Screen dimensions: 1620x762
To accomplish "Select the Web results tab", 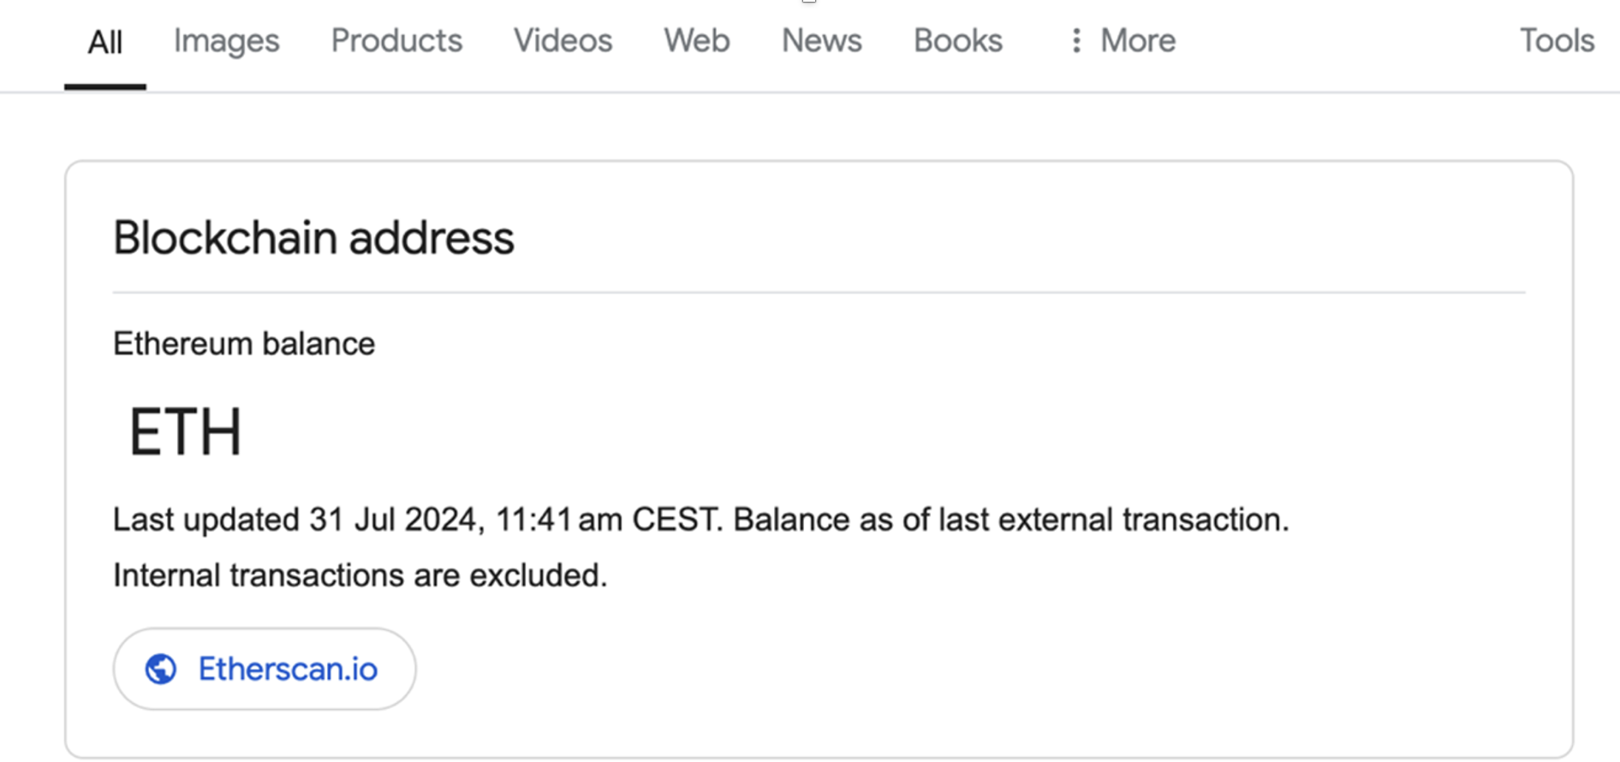I will click(x=696, y=40).
